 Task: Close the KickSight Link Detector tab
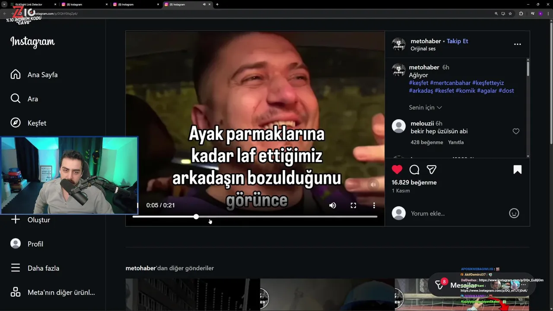tap(55, 4)
